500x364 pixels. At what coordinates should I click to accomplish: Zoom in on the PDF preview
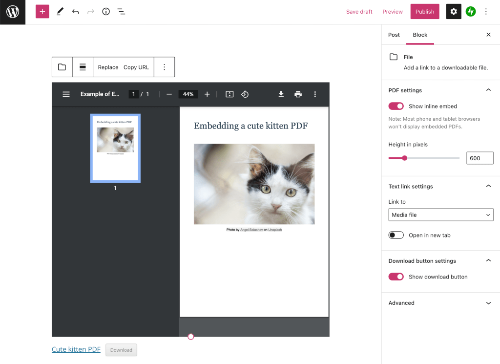tap(207, 94)
